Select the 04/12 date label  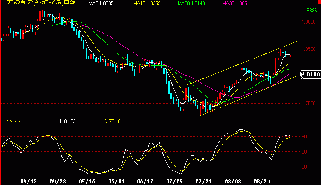click(29, 182)
